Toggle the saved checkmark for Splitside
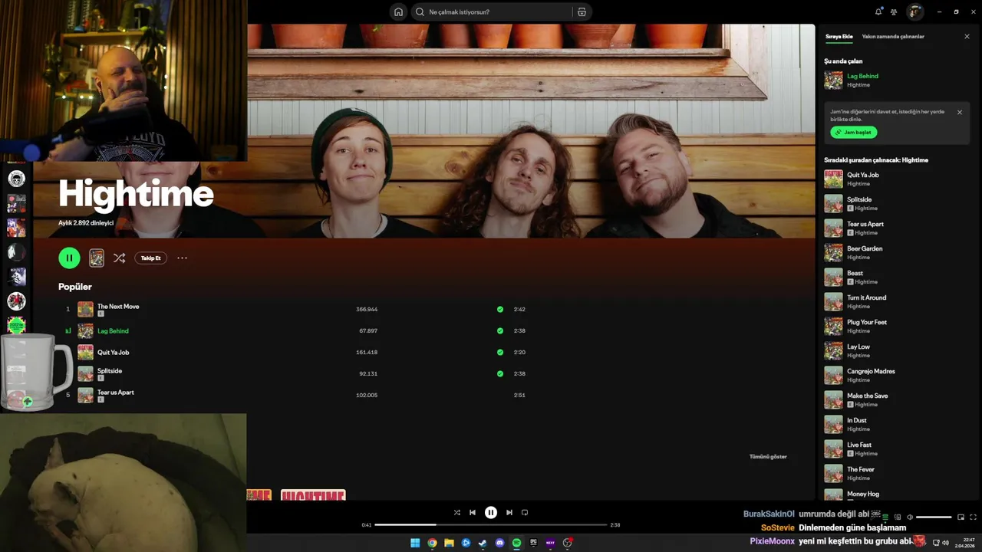 [x=500, y=373]
